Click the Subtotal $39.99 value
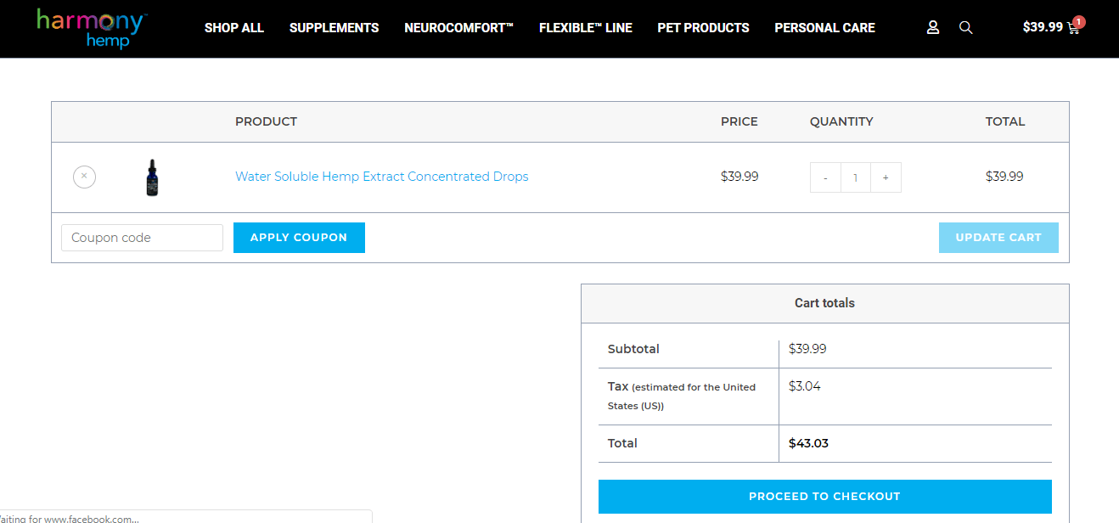The image size is (1119, 523). point(807,349)
